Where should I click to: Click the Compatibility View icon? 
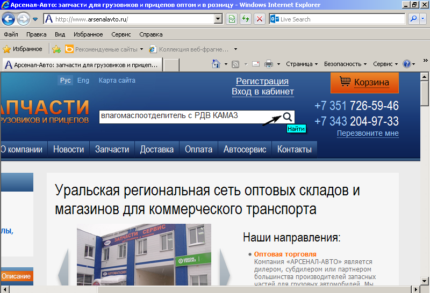(232, 19)
